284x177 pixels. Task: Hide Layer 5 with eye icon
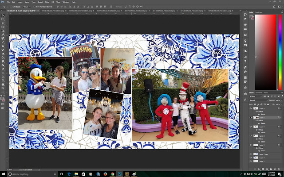pos(251,127)
